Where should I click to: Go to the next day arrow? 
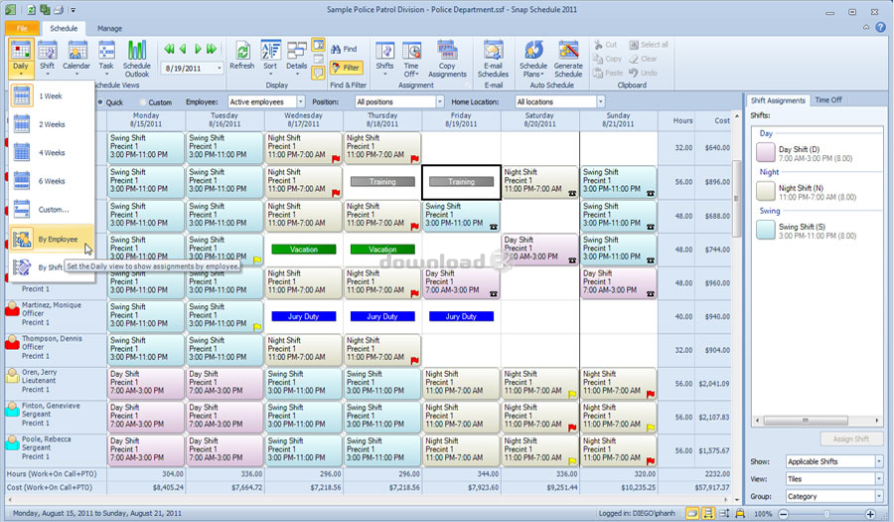198,49
